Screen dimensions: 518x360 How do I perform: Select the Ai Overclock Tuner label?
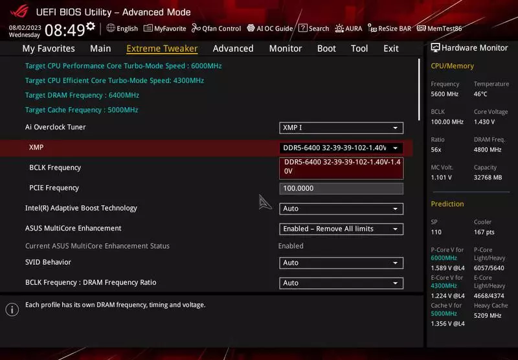[x=55, y=127]
